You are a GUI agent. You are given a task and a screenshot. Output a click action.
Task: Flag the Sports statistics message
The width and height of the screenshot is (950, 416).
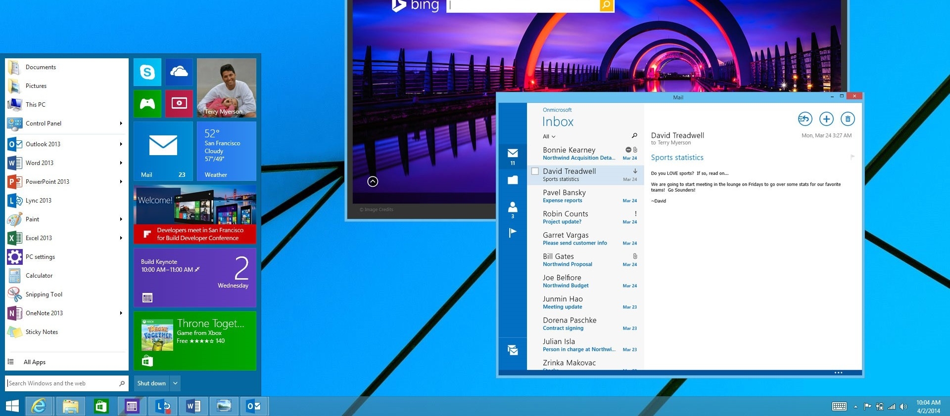click(852, 157)
